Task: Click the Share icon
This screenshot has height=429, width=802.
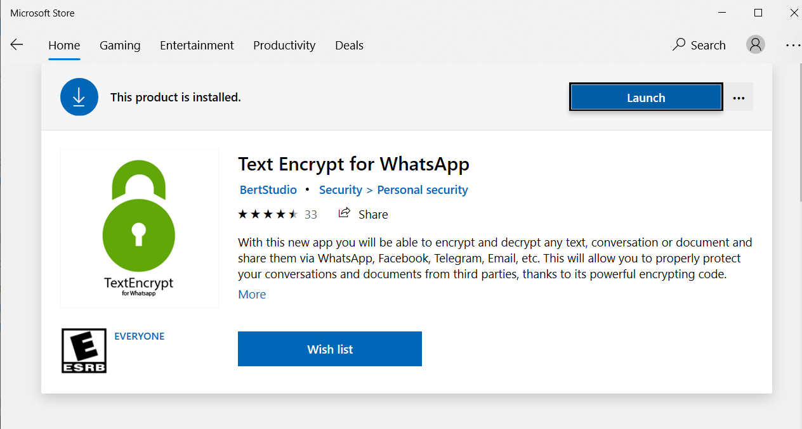Action: [x=345, y=214]
